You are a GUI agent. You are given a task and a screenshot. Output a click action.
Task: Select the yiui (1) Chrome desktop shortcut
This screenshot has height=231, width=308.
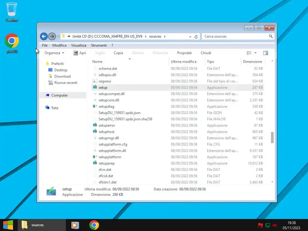pyautogui.click(x=12, y=43)
